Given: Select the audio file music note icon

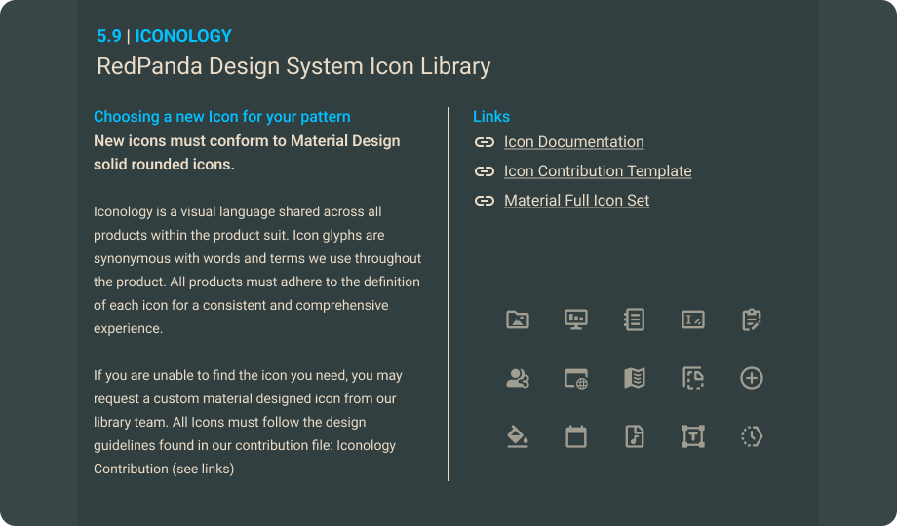Looking at the screenshot, I should tap(635, 436).
